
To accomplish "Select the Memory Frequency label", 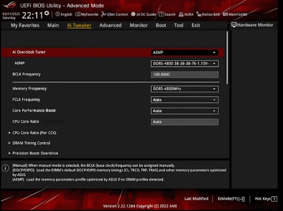I will [29, 88].
